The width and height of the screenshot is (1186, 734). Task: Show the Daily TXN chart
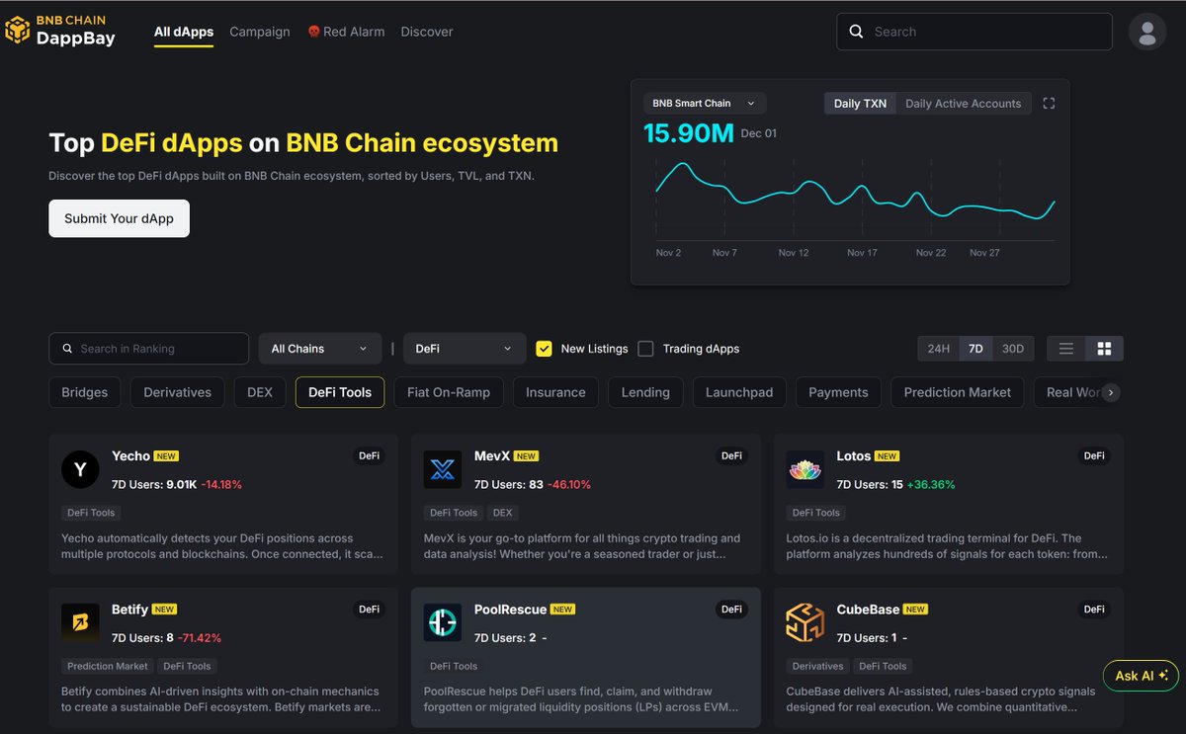pos(860,104)
